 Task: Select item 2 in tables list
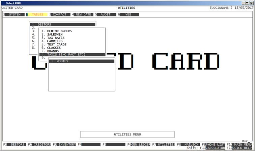click(x=34, y=28)
